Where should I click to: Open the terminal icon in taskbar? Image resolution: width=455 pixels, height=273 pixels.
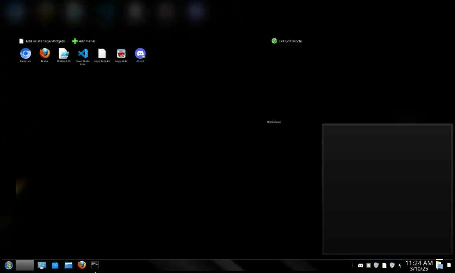pos(95,265)
